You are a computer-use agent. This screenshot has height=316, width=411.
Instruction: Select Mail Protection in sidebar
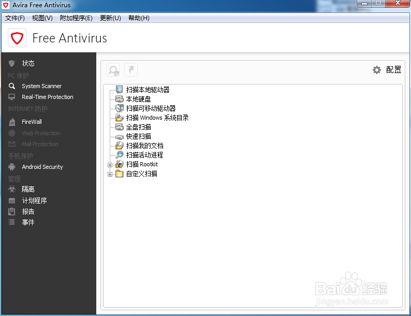click(x=40, y=144)
